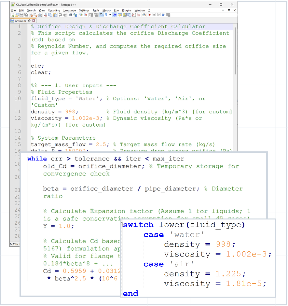Add a new tab with the plus button
Screen dimensions: 288x306
click(x=223, y=10)
